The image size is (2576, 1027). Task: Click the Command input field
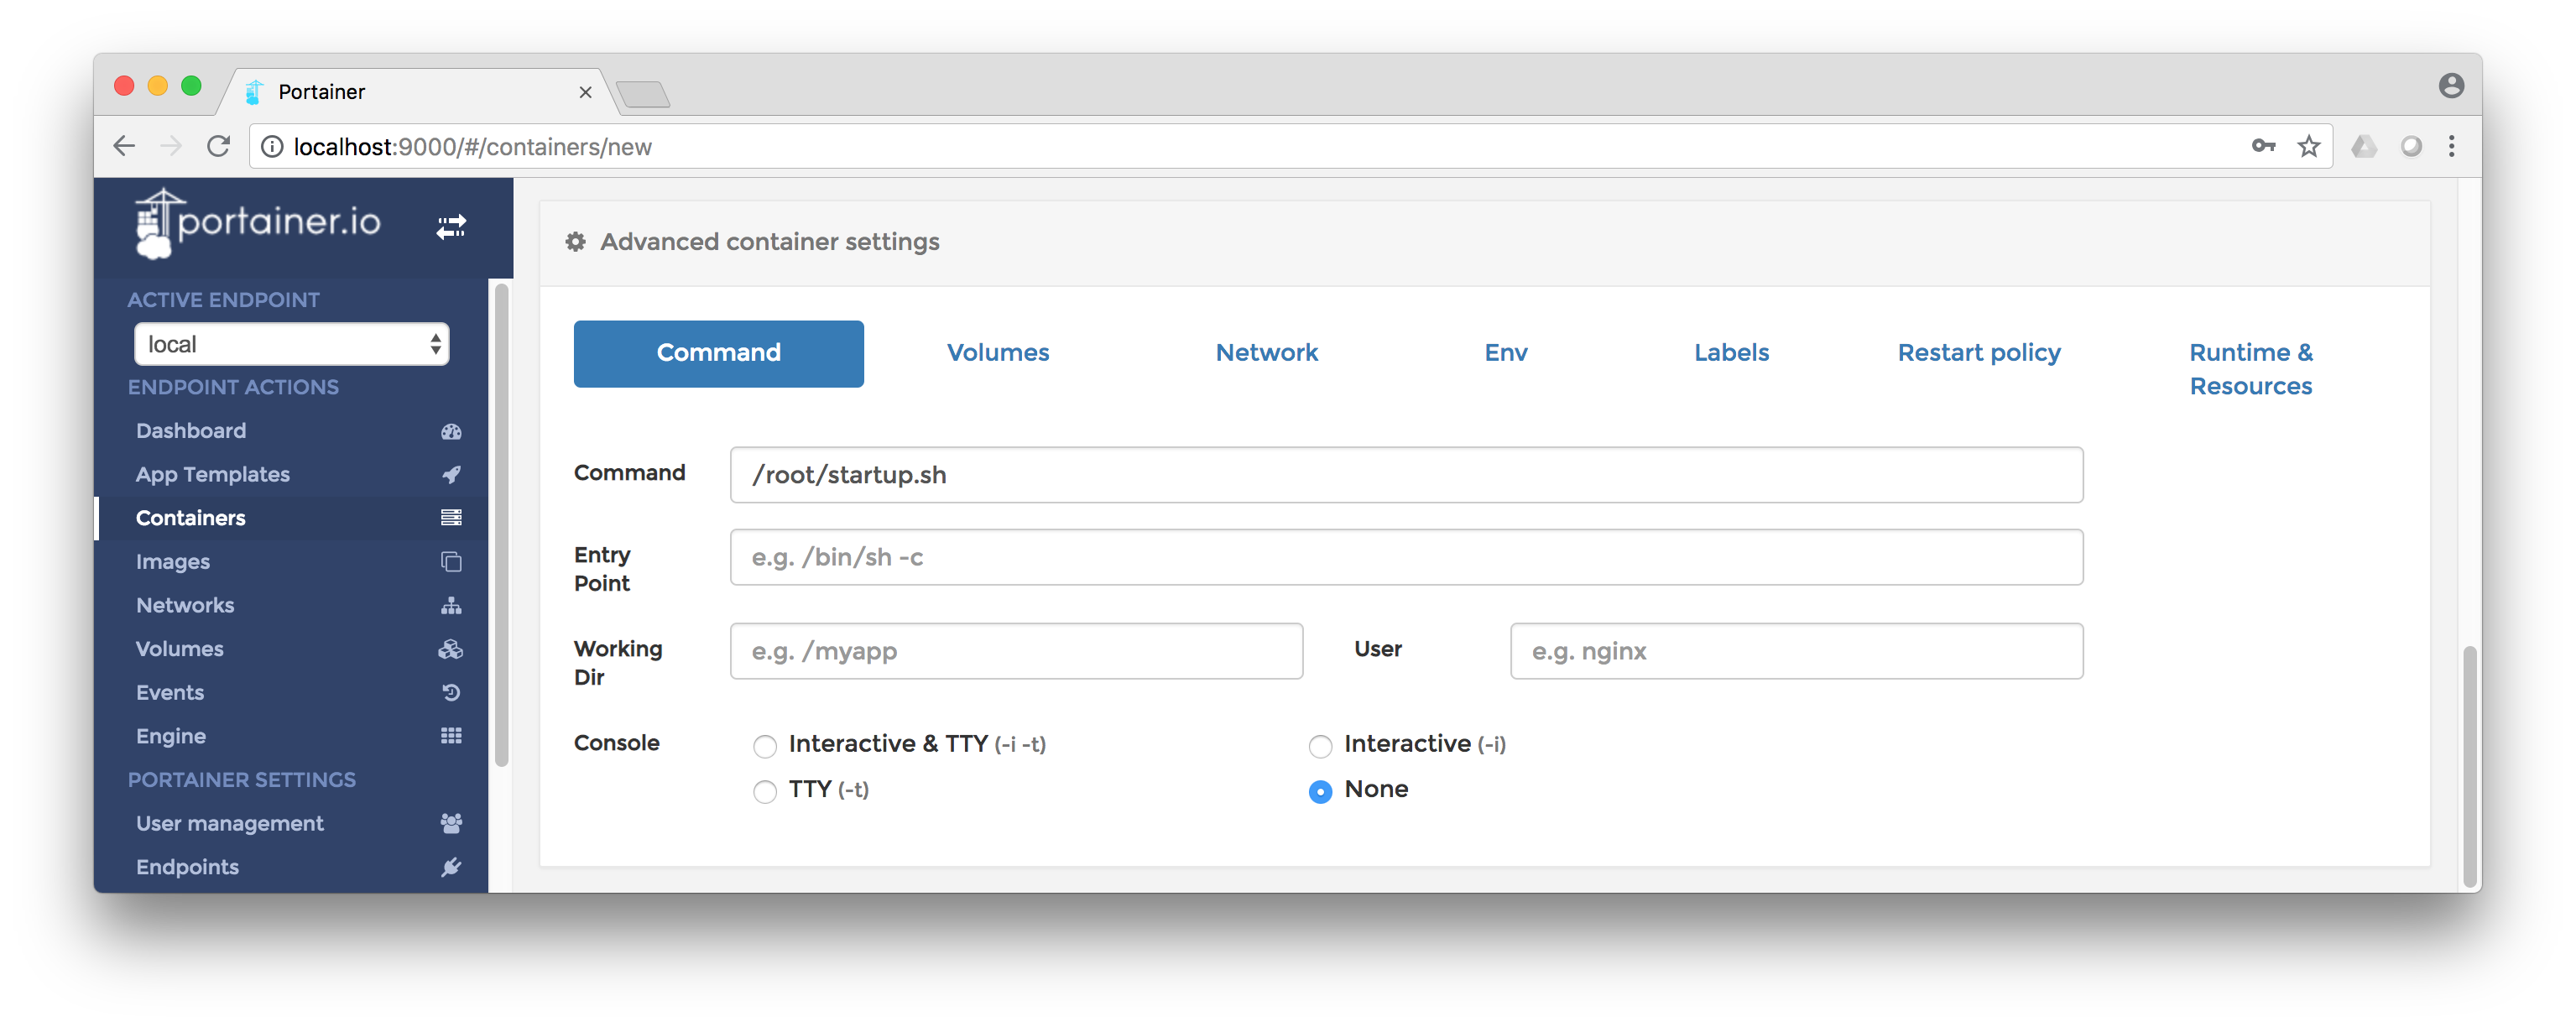1406,475
